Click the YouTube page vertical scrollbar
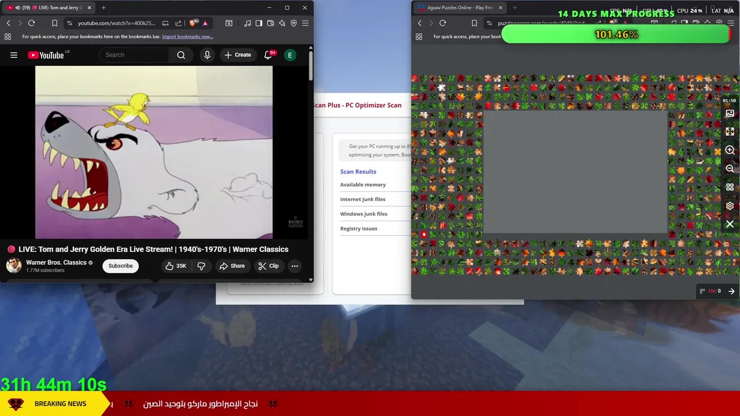This screenshot has height=416, width=740. tap(311, 66)
